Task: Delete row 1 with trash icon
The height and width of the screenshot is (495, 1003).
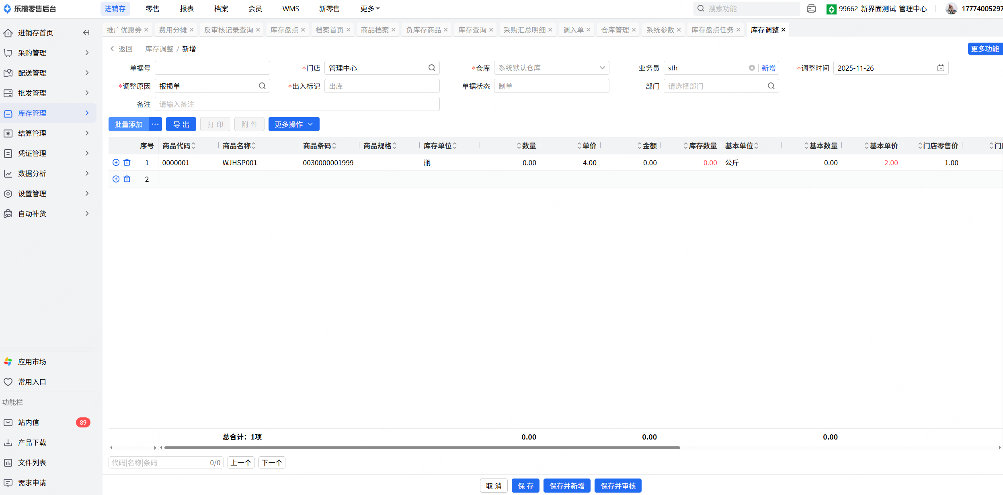Action: [x=127, y=162]
